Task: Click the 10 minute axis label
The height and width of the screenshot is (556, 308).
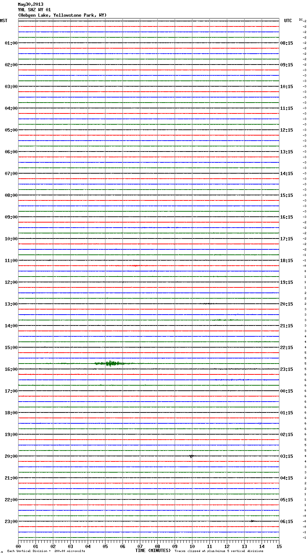Action: pyautogui.click(x=192, y=546)
